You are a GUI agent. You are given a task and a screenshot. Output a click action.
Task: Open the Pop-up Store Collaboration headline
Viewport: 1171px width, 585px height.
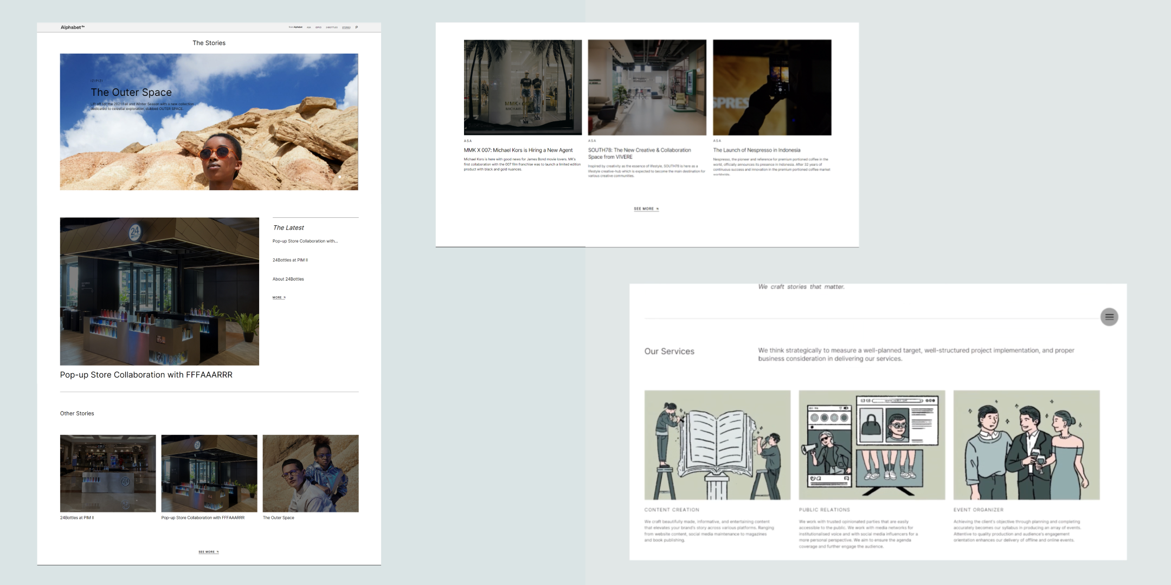click(x=146, y=375)
